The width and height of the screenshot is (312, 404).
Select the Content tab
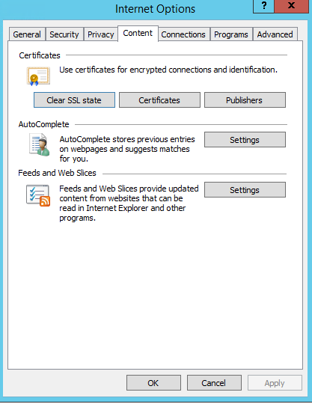coord(138,33)
